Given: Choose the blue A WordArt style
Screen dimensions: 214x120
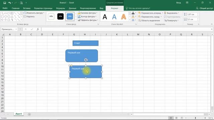Looking at the screenshot, I should click(x=114, y=17).
